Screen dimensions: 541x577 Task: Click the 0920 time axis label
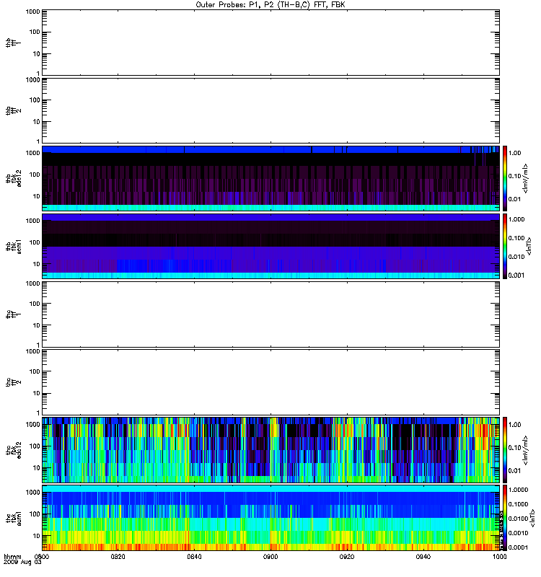point(347,556)
